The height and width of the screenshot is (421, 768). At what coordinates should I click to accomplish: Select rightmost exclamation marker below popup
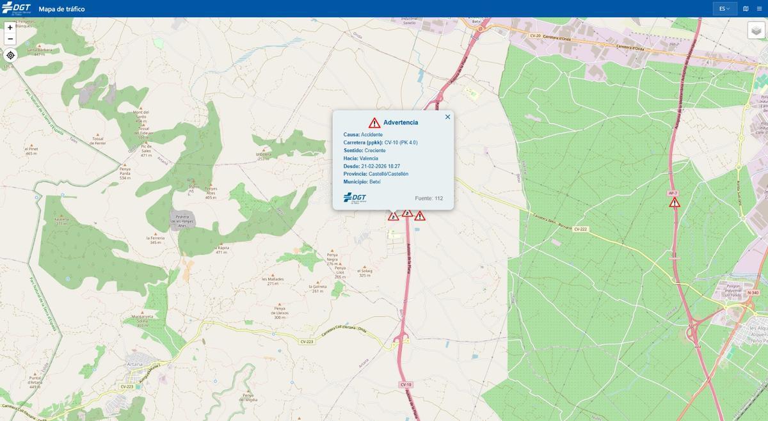420,216
